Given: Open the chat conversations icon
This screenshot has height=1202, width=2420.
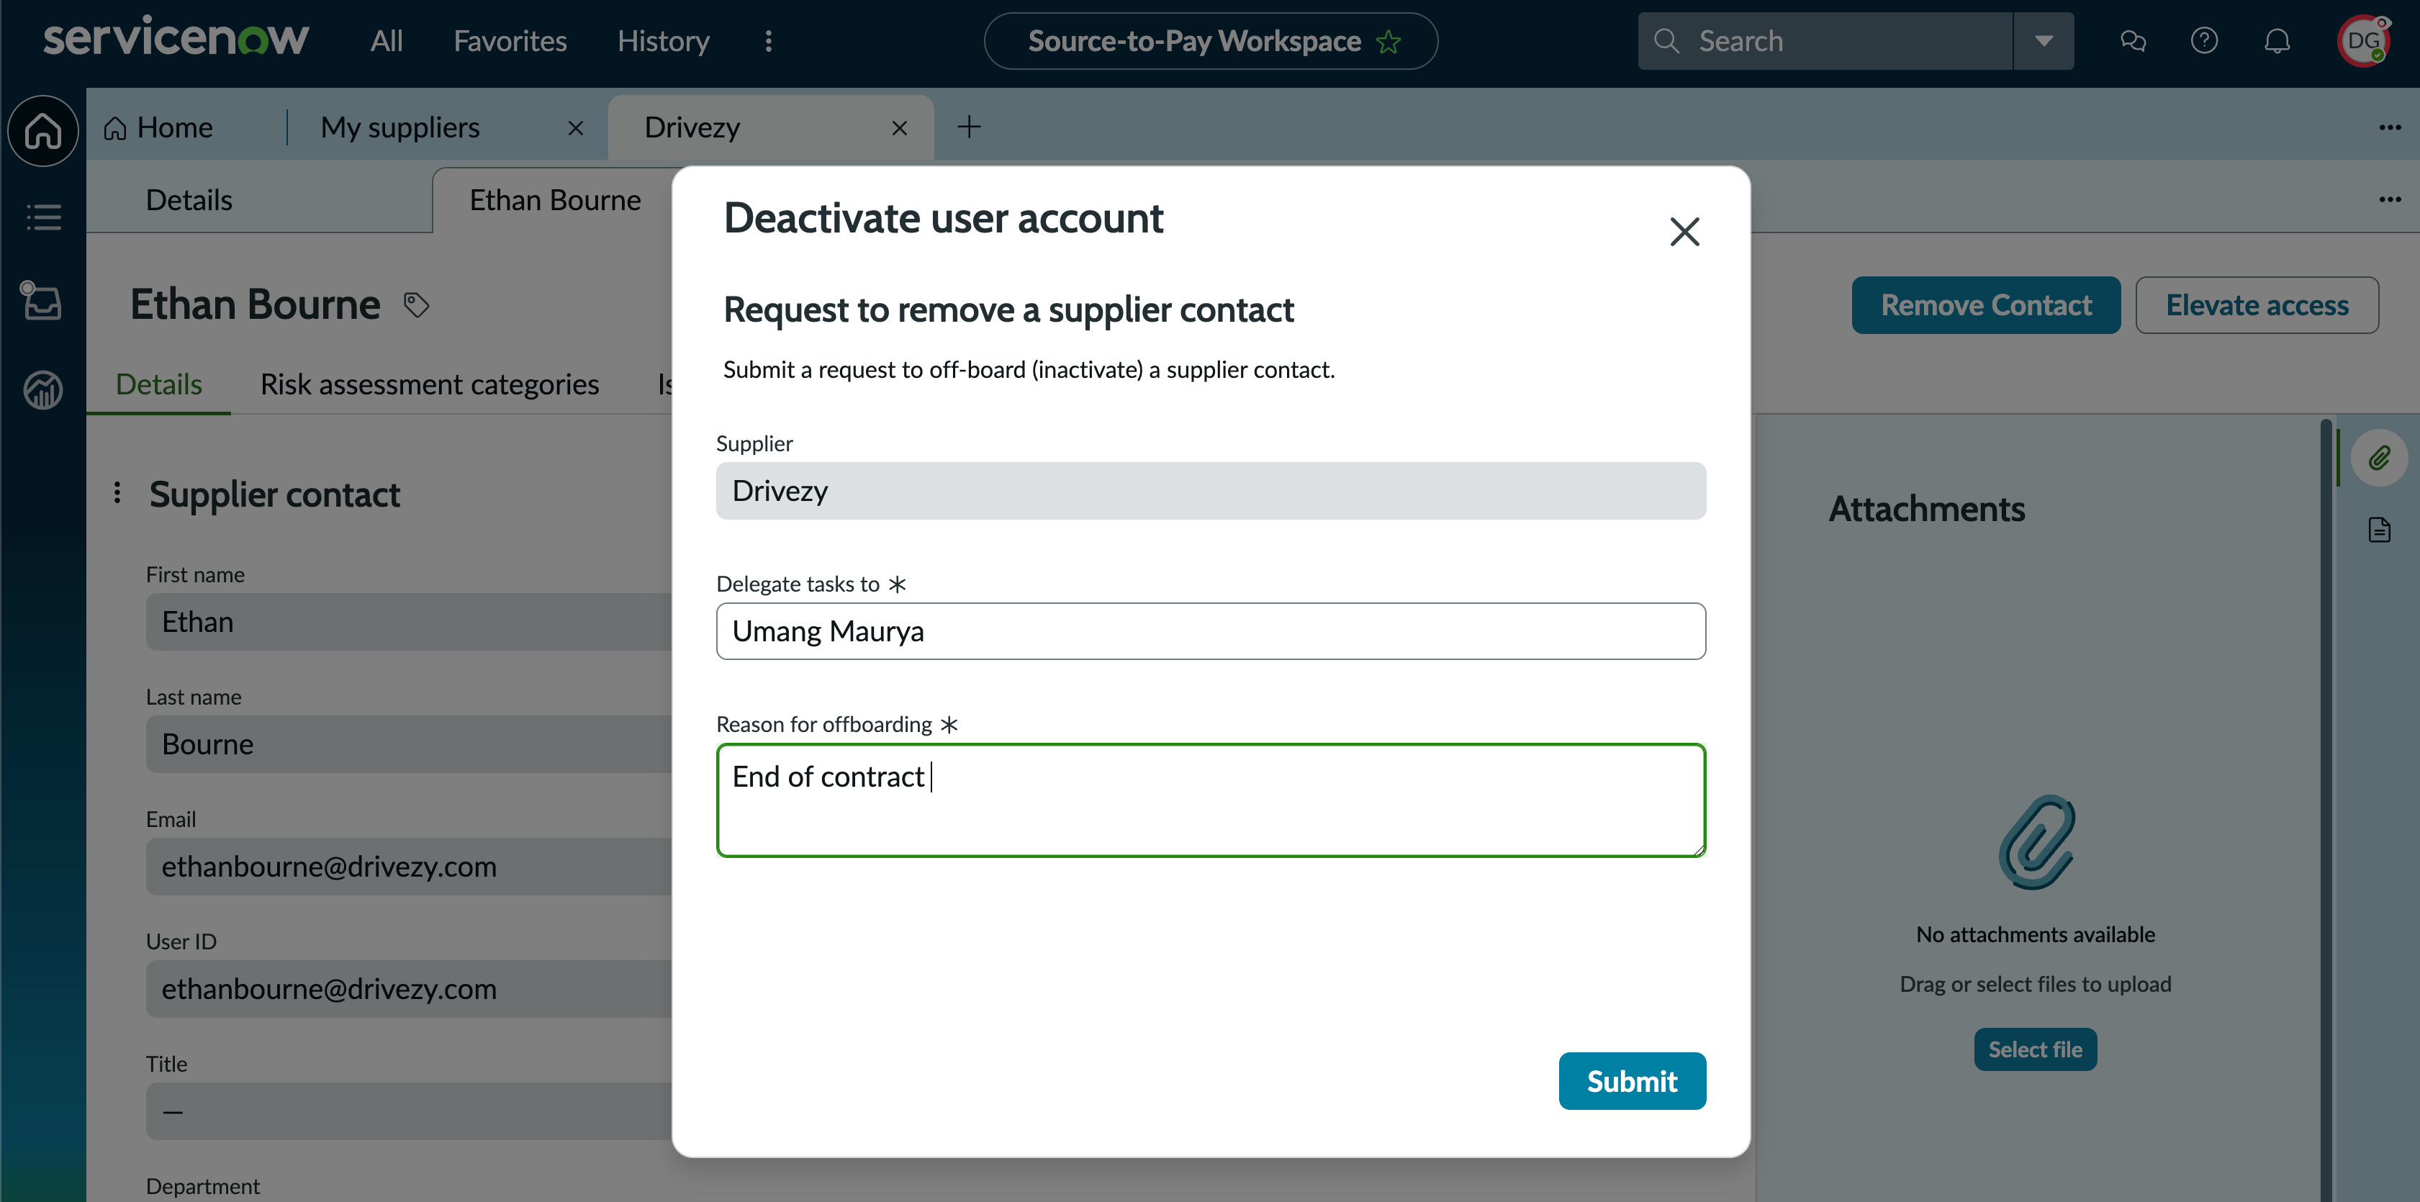Looking at the screenshot, I should pos(2133,40).
